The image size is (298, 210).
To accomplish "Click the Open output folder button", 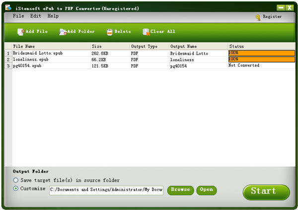I will pyautogui.click(x=207, y=190).
